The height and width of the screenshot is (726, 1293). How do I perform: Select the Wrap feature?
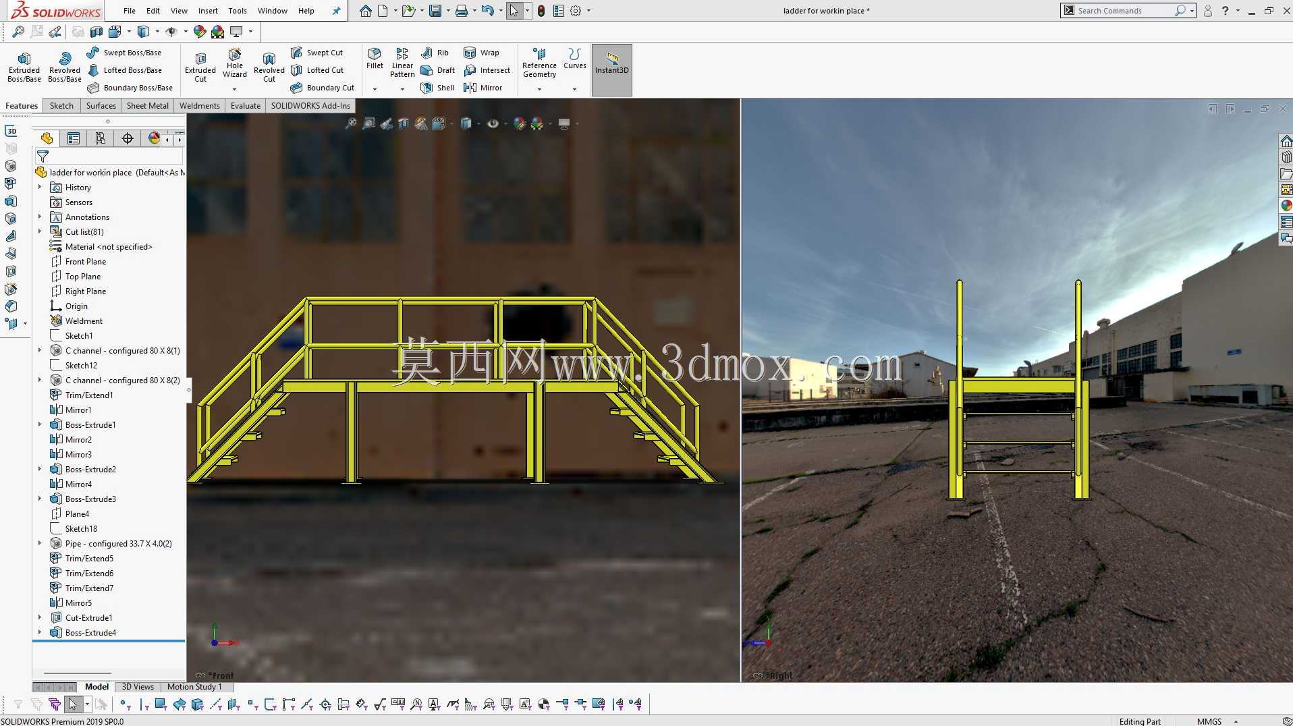[481, 53]
